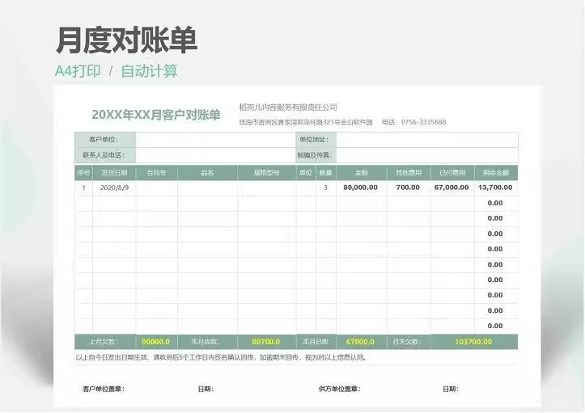Click the amount cell 80,000.00

click(361, 188)
